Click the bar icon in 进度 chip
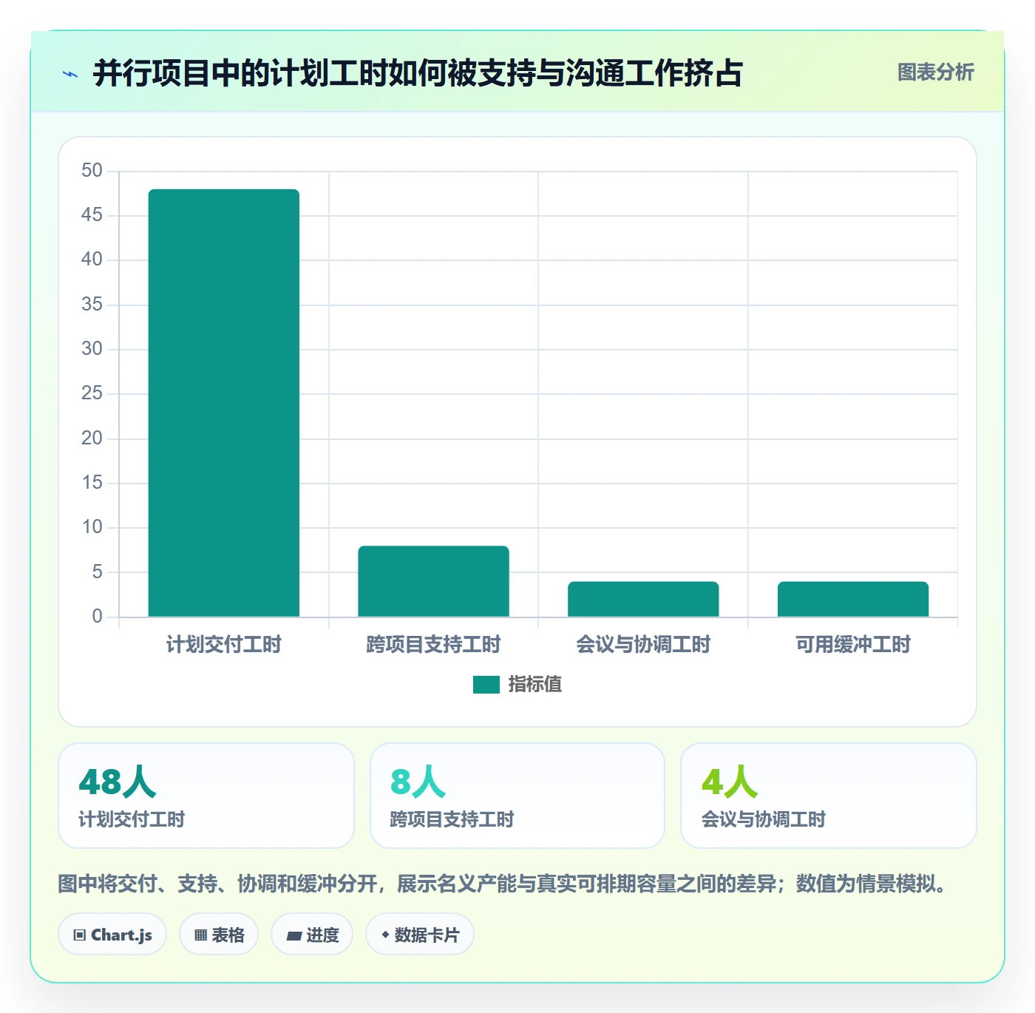Image resolution: width=1035 pixels, height=1013 pixels. 293,936
